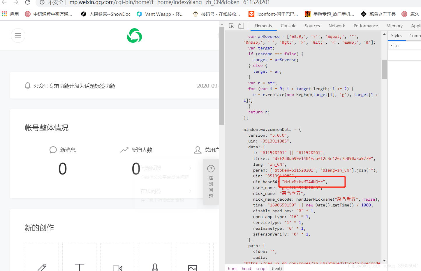Click the DevTools Elements scrollbar up arrow
This screenshot has width=421, height=271.
[x=384, y=35]
